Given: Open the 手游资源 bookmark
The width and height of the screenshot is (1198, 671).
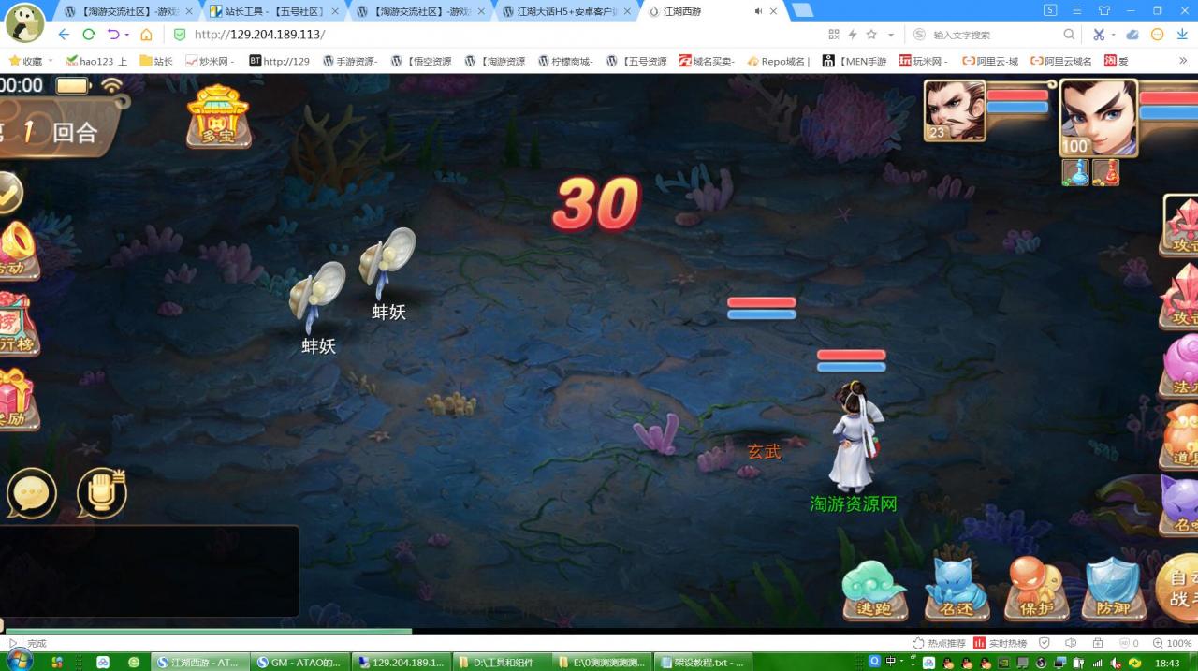Looking at the screenshot, I should [x=351, y=61].
